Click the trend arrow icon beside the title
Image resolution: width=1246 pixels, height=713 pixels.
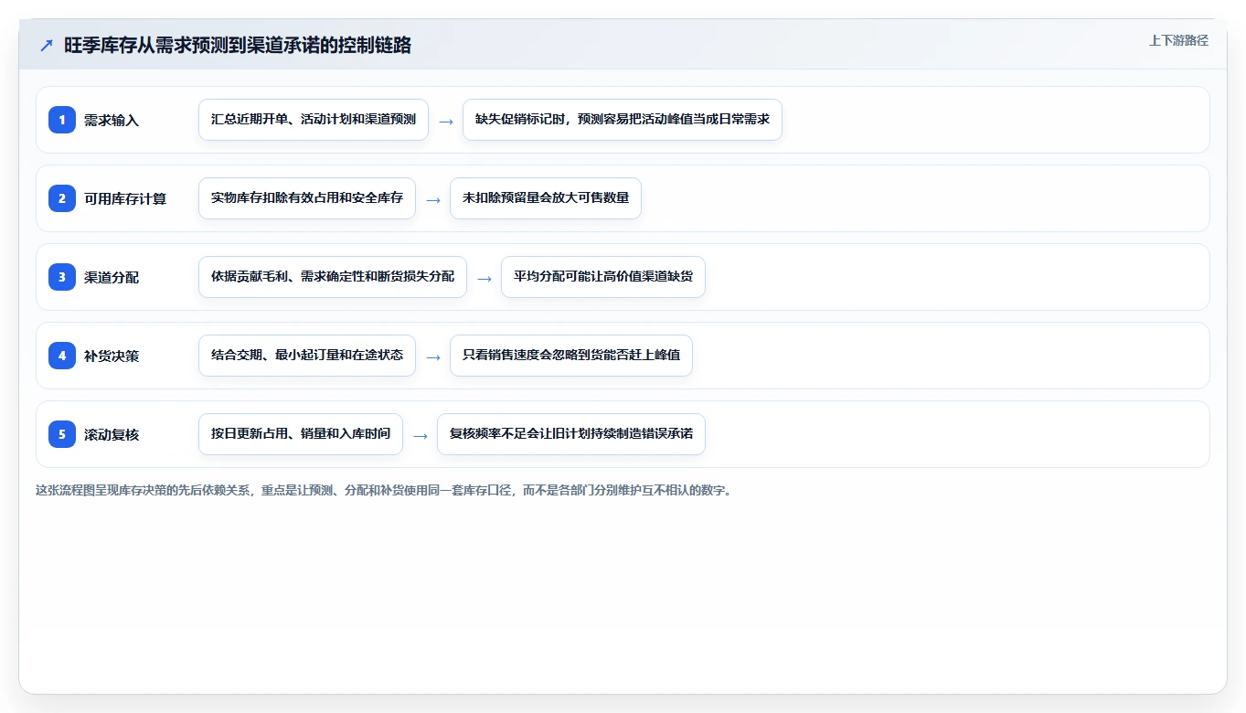(47, 46)
